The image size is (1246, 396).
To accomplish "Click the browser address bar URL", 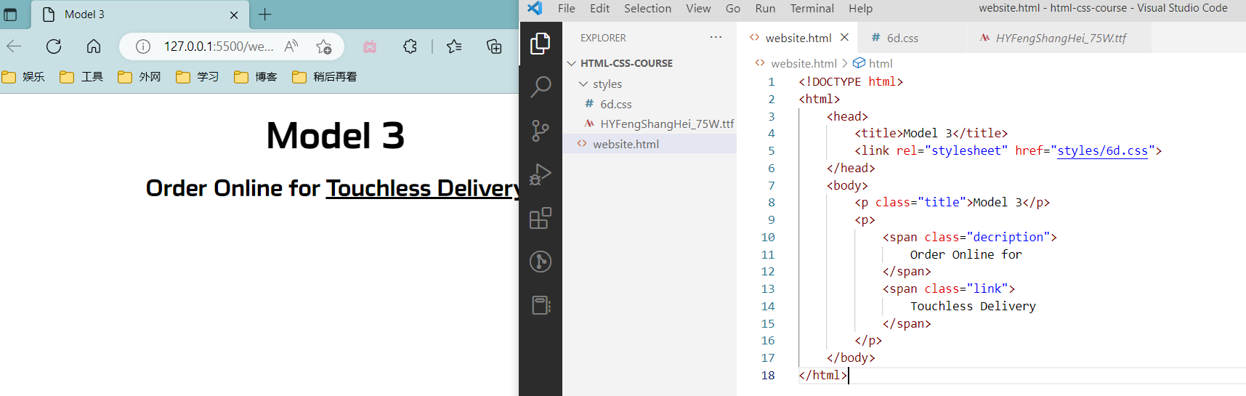I will 219,47.
